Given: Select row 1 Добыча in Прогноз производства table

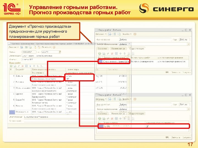Looking at the screenshot, I should (68, 77).
